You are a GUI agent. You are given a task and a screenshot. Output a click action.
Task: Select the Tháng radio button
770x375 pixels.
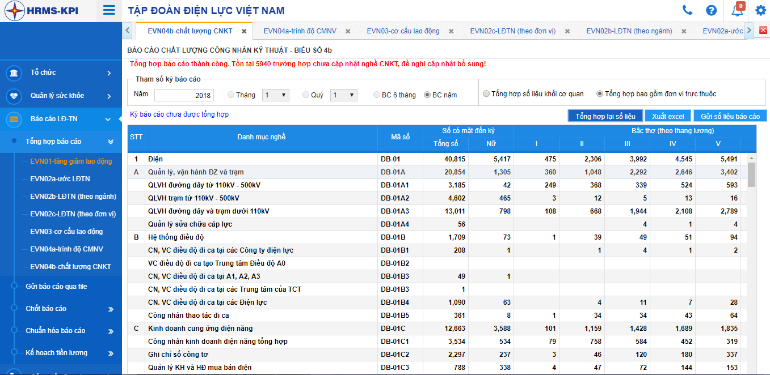click(x=230, y=95)
